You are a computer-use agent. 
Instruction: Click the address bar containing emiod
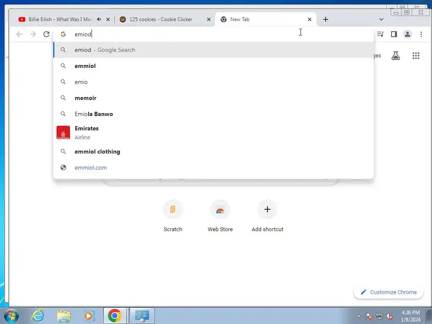click(x=213, y=34)
